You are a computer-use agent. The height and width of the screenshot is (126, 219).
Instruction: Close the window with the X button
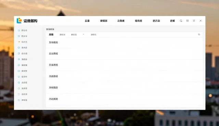[x=201, y=21]
